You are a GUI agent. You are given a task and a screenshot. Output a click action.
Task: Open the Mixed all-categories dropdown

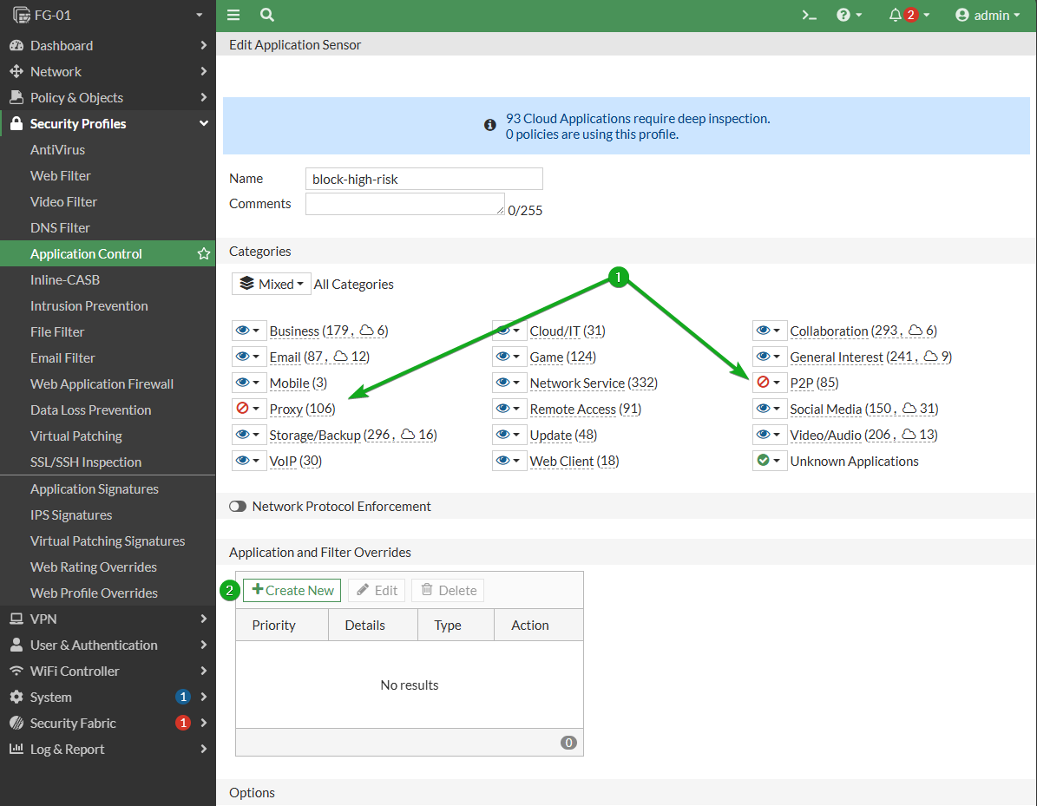coord(271,285)
